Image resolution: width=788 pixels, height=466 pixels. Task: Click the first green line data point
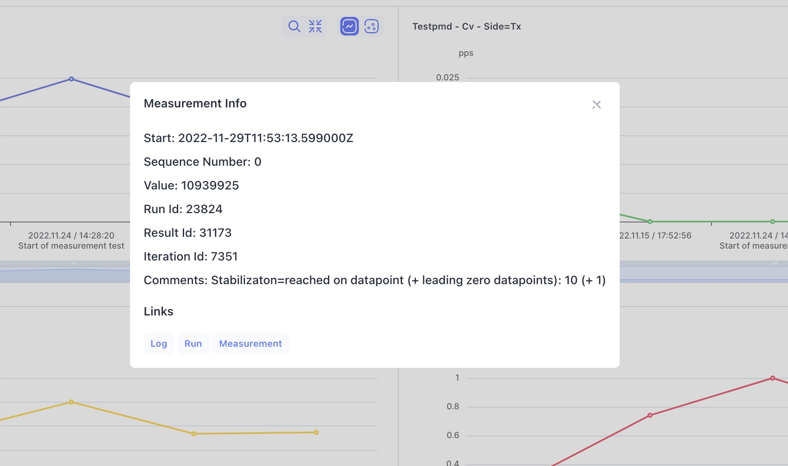pos(650,222)
